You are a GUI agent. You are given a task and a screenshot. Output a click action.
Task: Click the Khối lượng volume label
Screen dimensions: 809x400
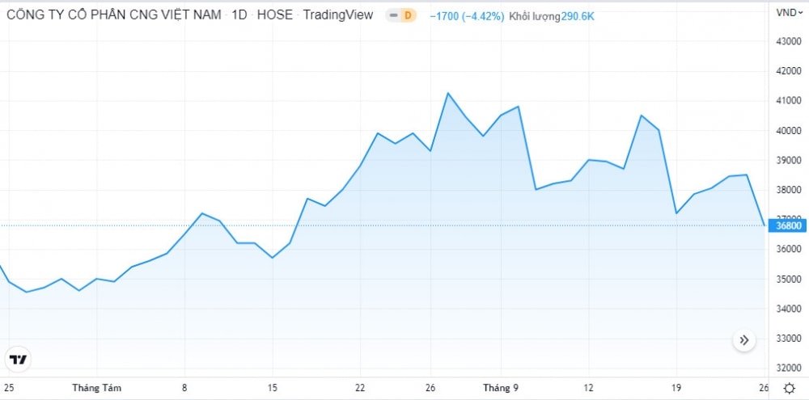pyautogui.click(x=535, y=16)
